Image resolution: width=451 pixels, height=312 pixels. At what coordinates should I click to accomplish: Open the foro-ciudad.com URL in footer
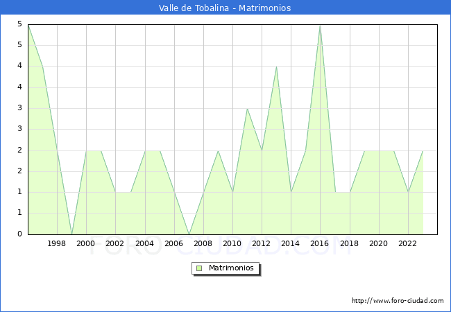pos(398,301)
